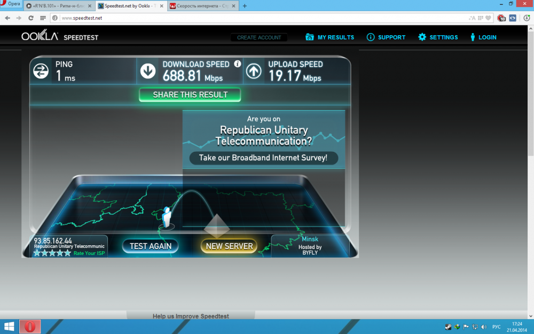Rate ISP with the first star
This screenshot has height=334, width=534.
pyautogui.click(x=37, y=253)
